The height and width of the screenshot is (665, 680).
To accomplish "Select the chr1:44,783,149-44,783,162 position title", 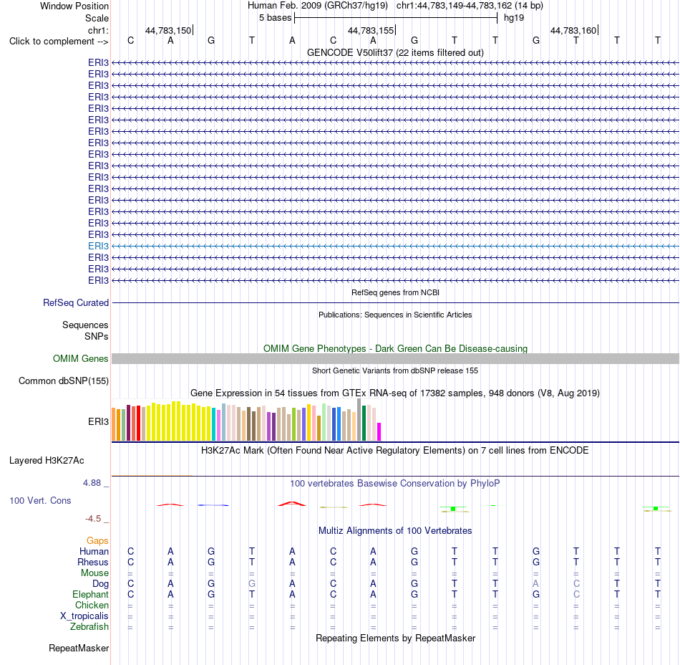I will 470,6.
